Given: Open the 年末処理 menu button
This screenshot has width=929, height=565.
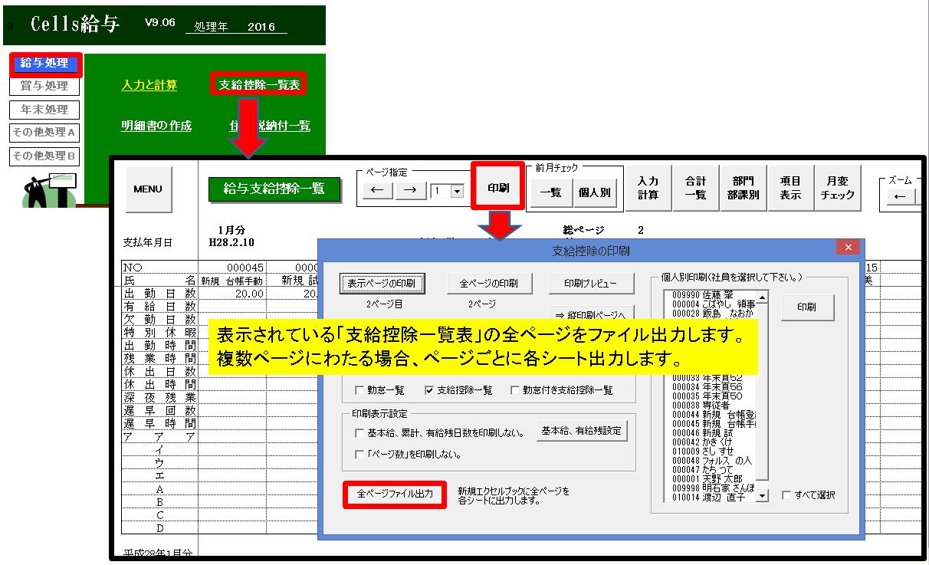Looking at the screenshot, I should (x=44, y=110).
